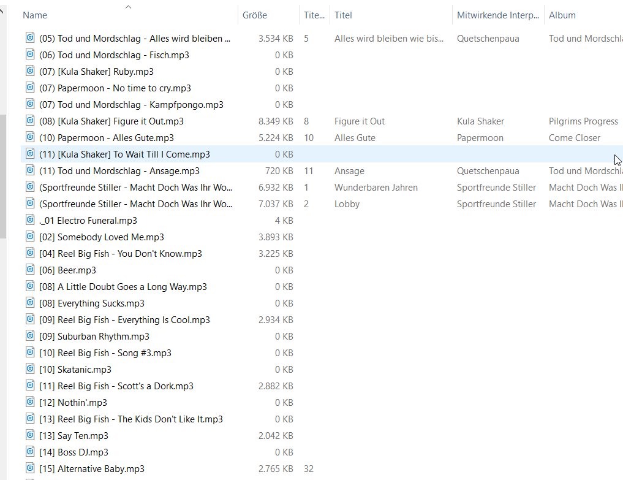Viewport: 623px width, 480px height.
Task: Click the icon of The Kids Don't Like It.mp3
Action: (x=30, y=418)
